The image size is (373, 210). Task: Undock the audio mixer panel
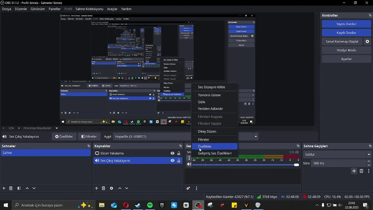coord(298,146)
